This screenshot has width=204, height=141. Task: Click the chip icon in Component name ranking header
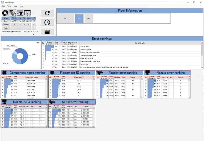[4, 73]
